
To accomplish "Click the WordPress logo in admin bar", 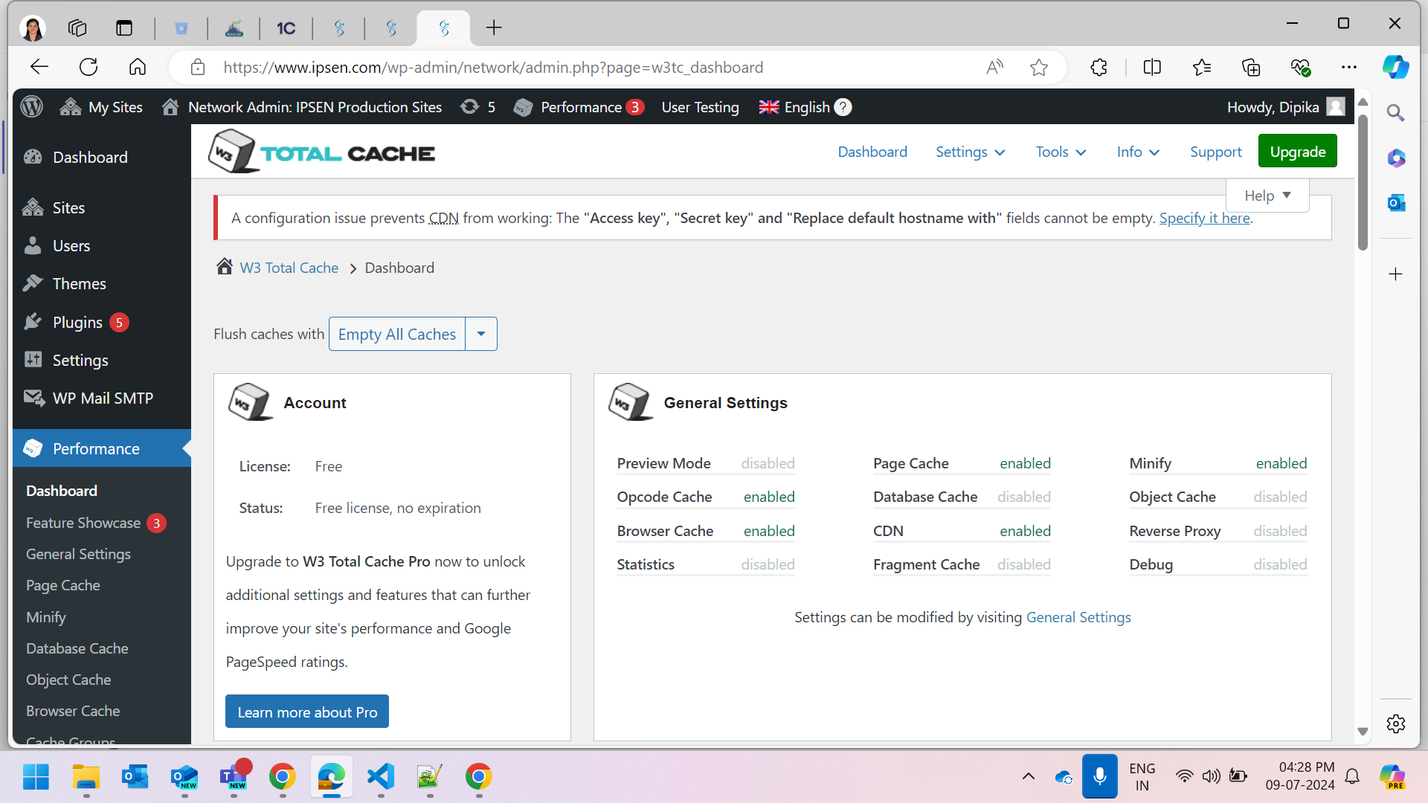I will [x=32, y=107].
